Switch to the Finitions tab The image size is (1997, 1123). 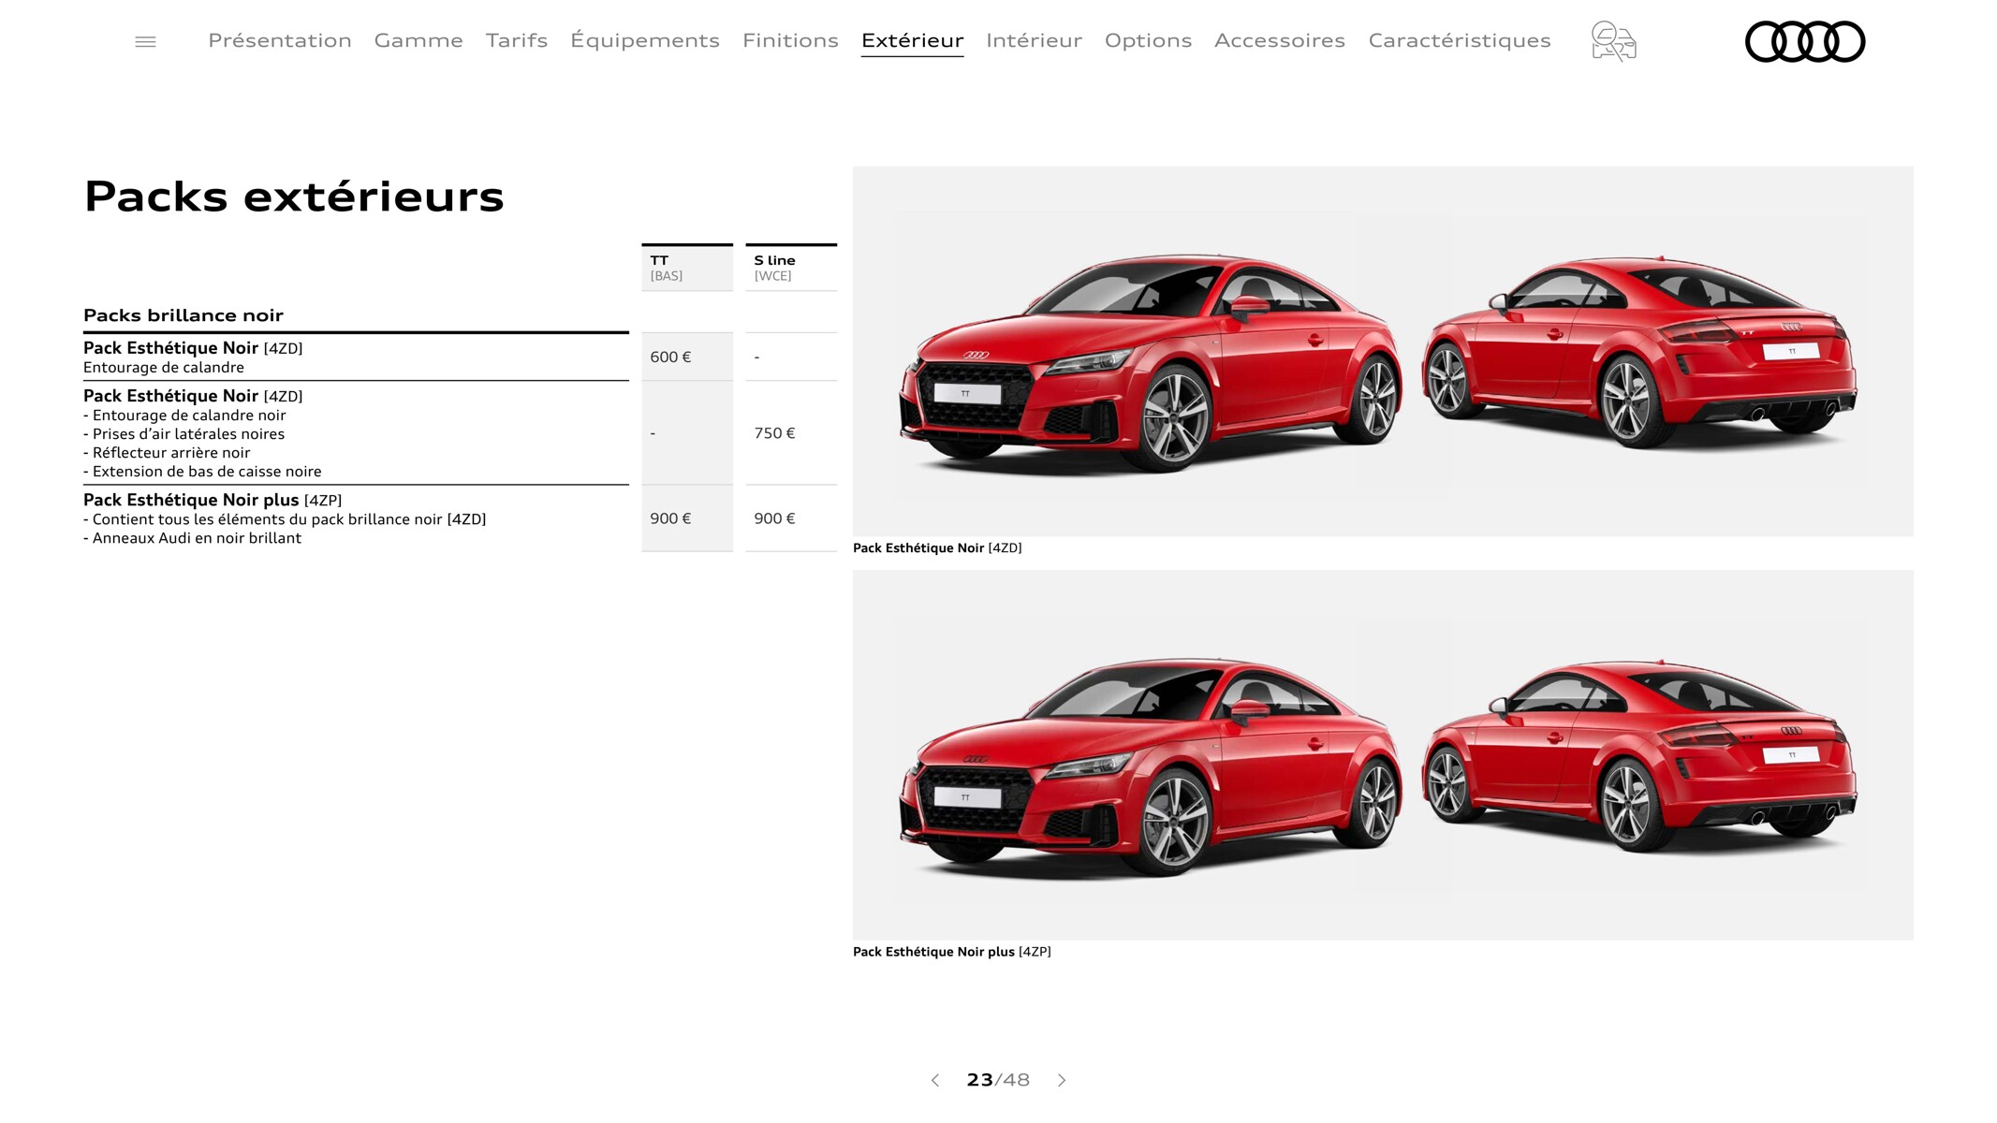click(790, 40)
